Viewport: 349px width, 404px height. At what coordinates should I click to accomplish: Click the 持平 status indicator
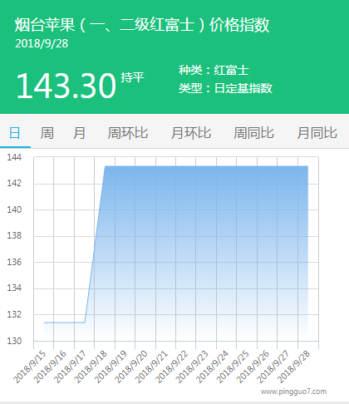[x=132, y=77]
